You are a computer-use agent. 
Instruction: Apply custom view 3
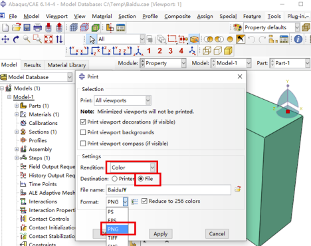click(x=170, y=51)
